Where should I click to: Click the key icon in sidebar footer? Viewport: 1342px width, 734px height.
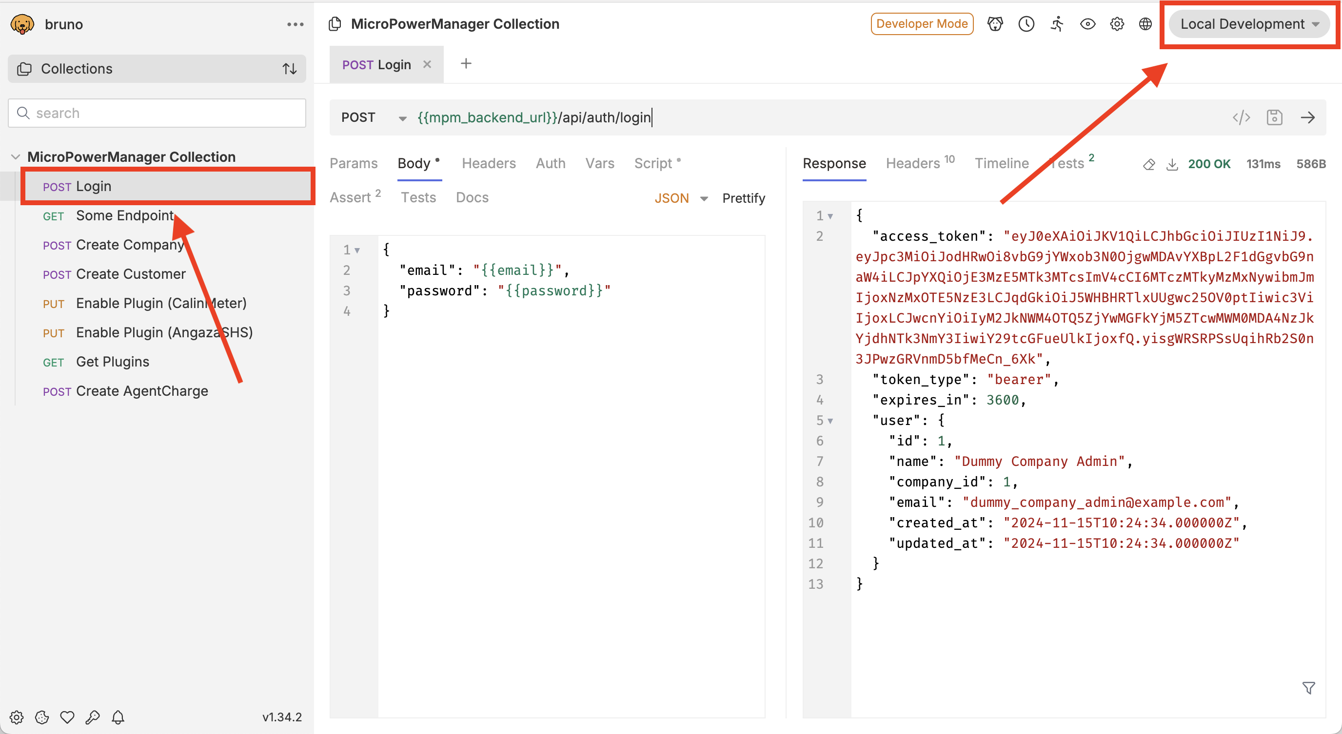point(93,717)
